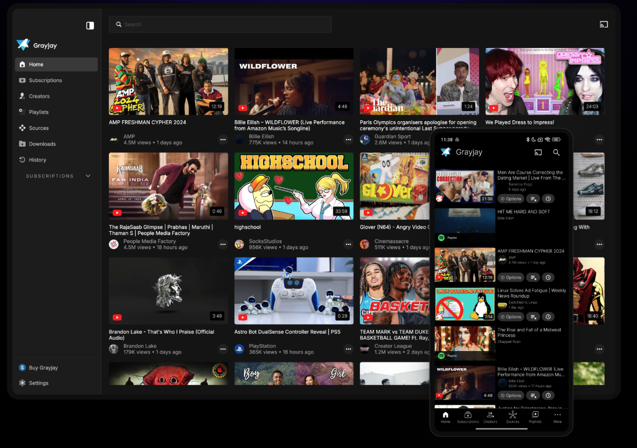637x448 pixels.
Task: Tap watch later clock for phone AMP FRESHMAN CYPHER
Action: click(x=548, y=277)
